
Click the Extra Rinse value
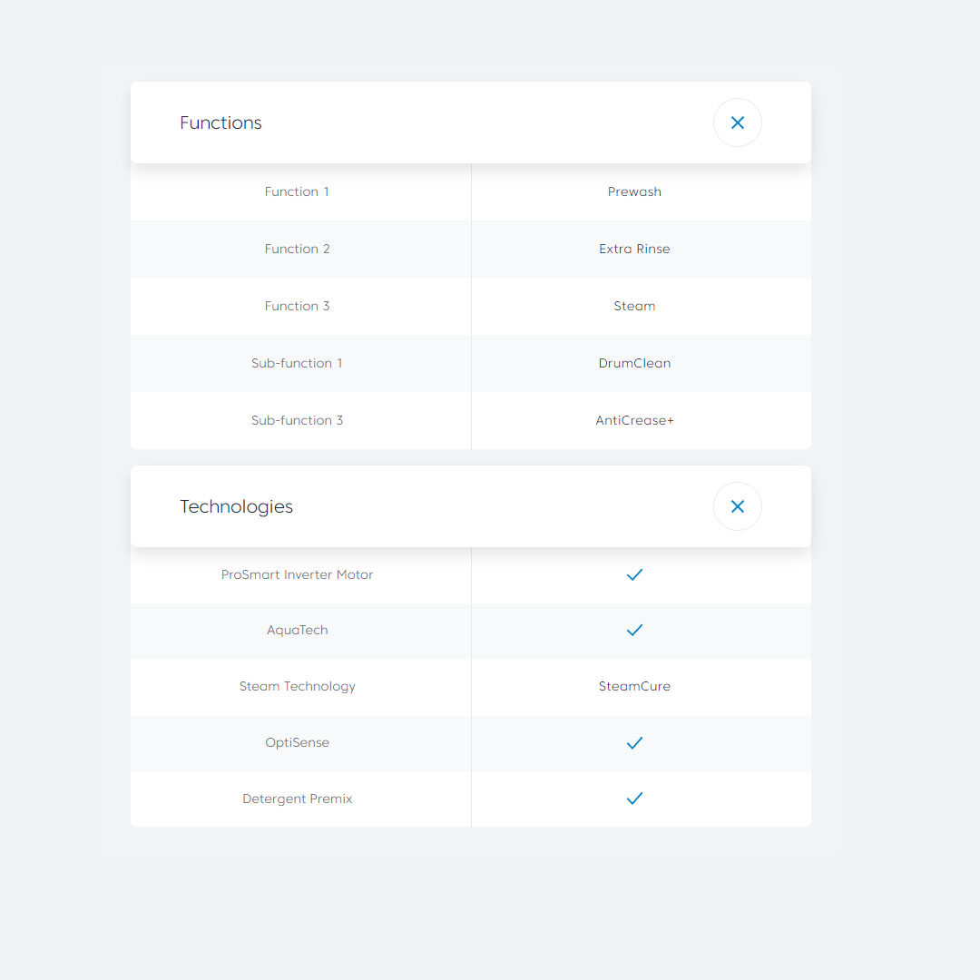tap(634, 249)
